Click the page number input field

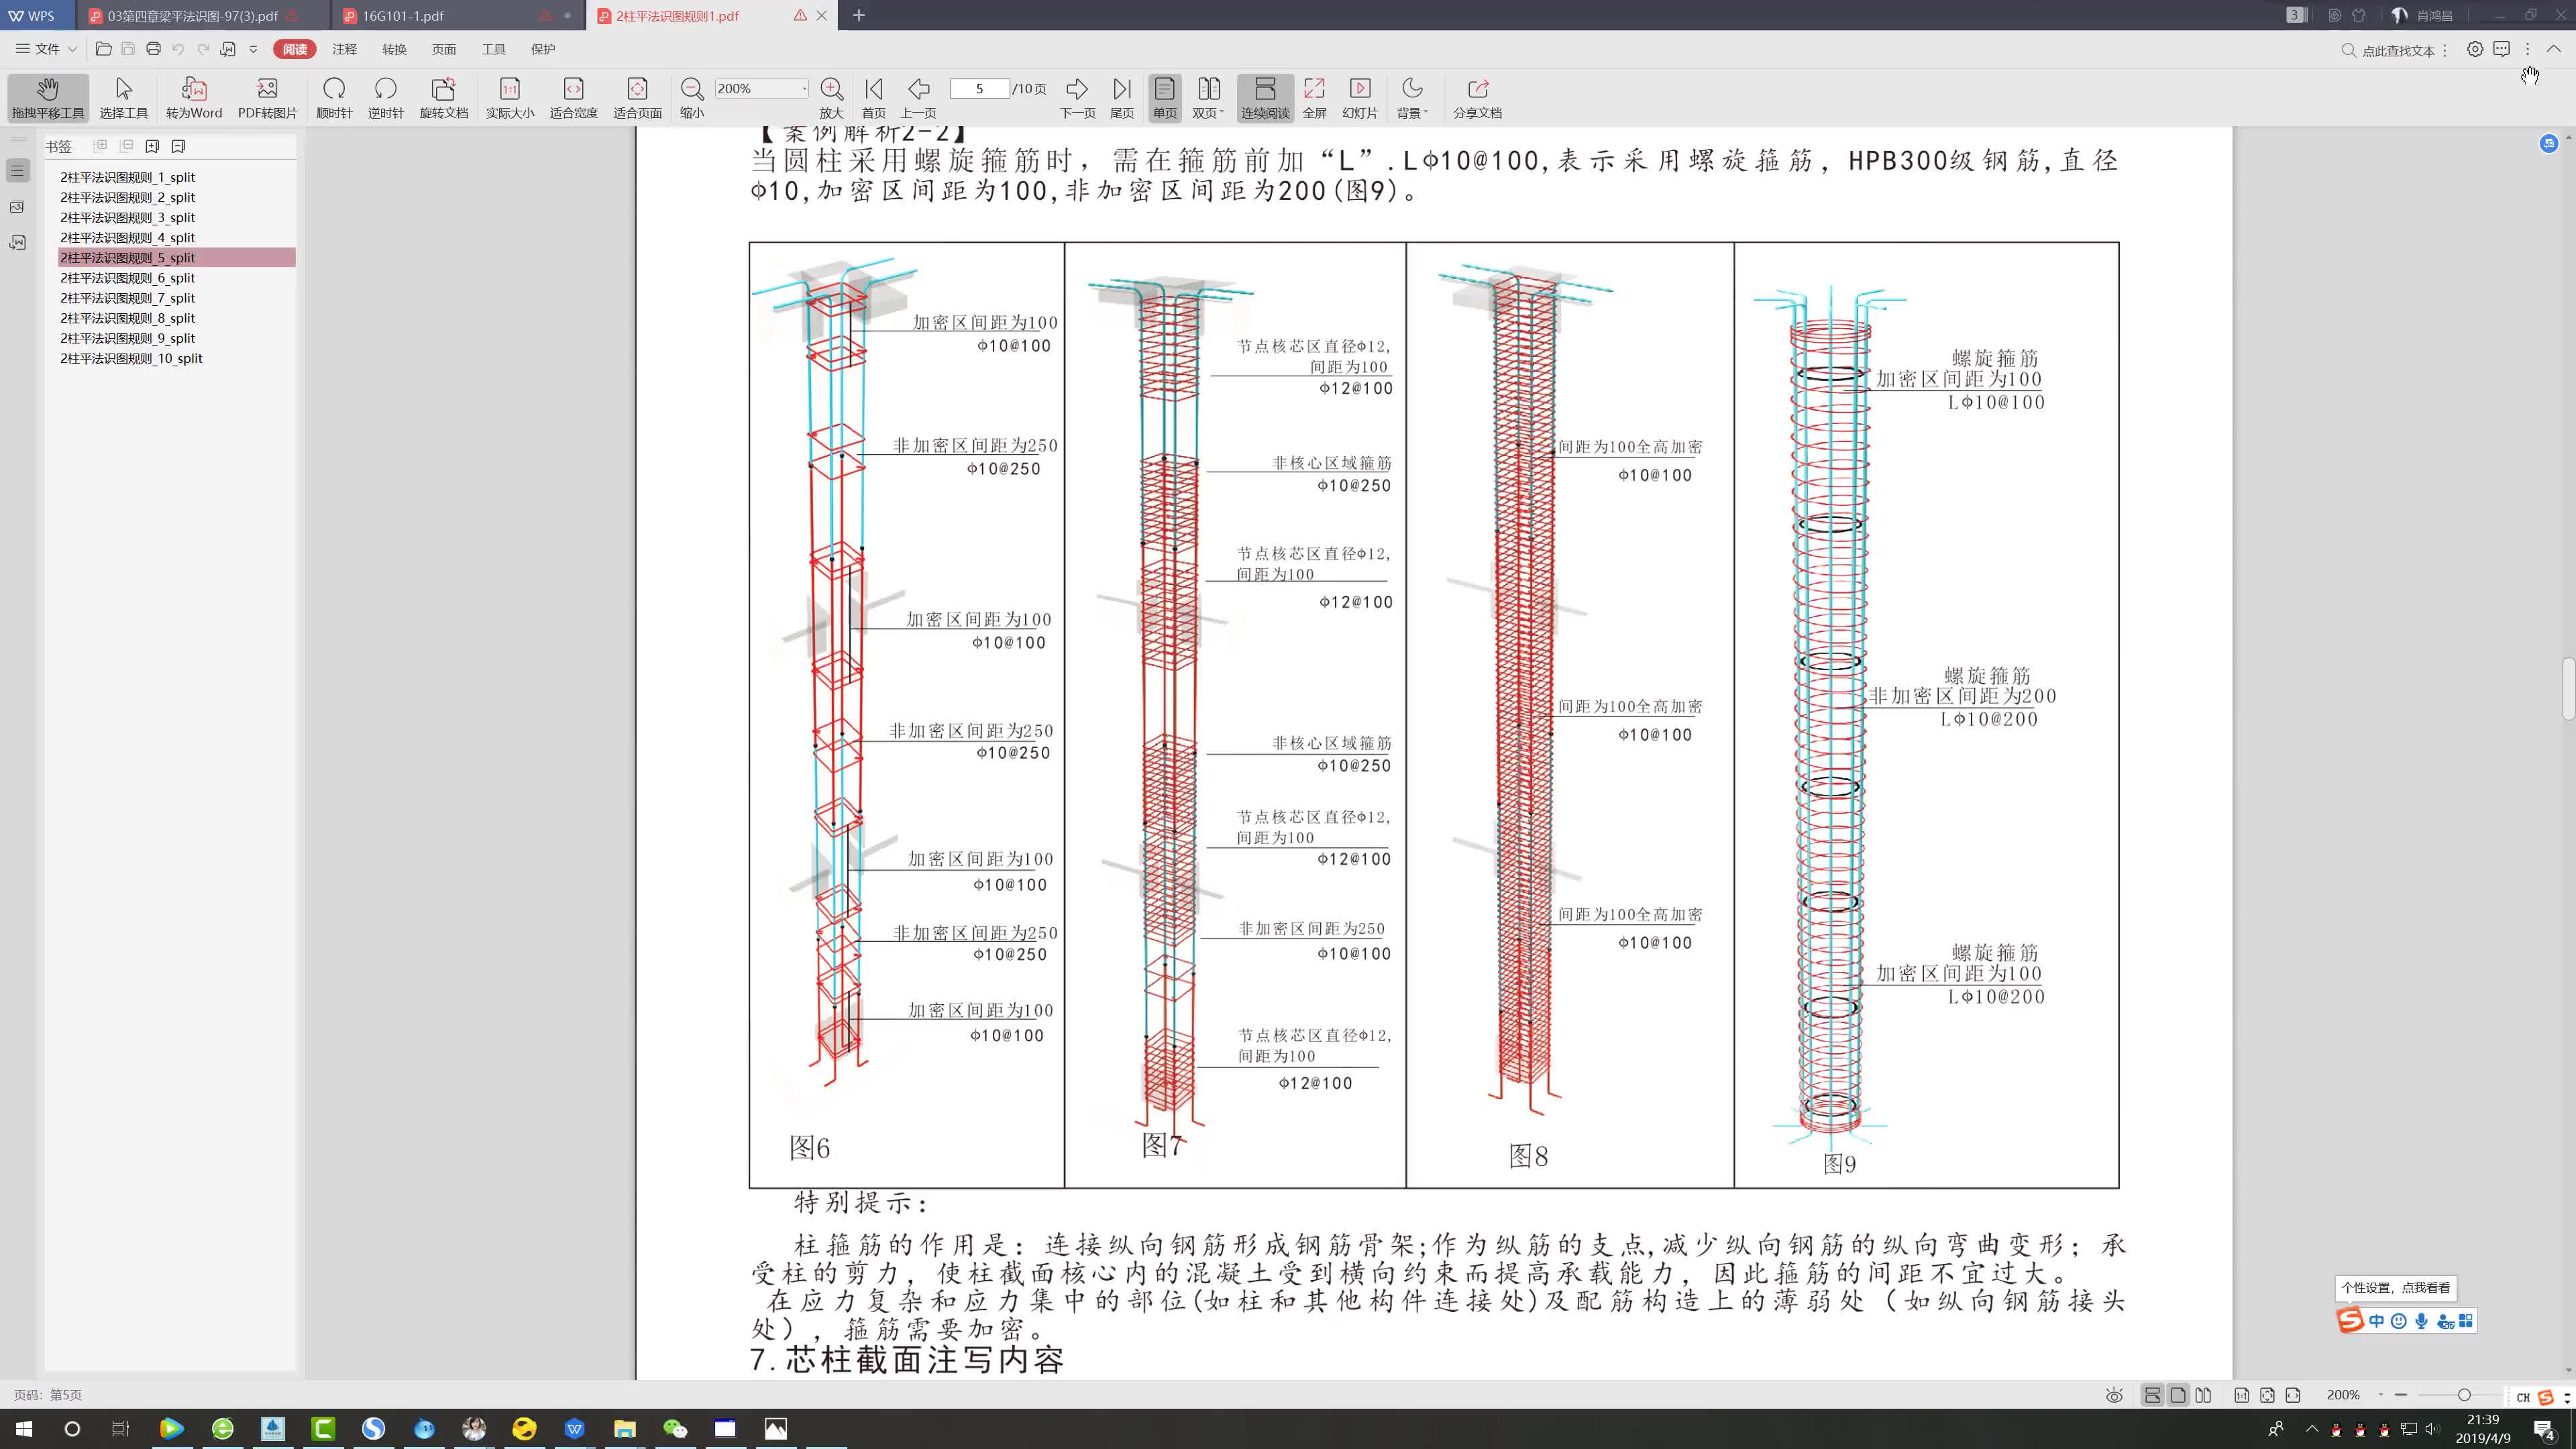[x=979, y=89]
